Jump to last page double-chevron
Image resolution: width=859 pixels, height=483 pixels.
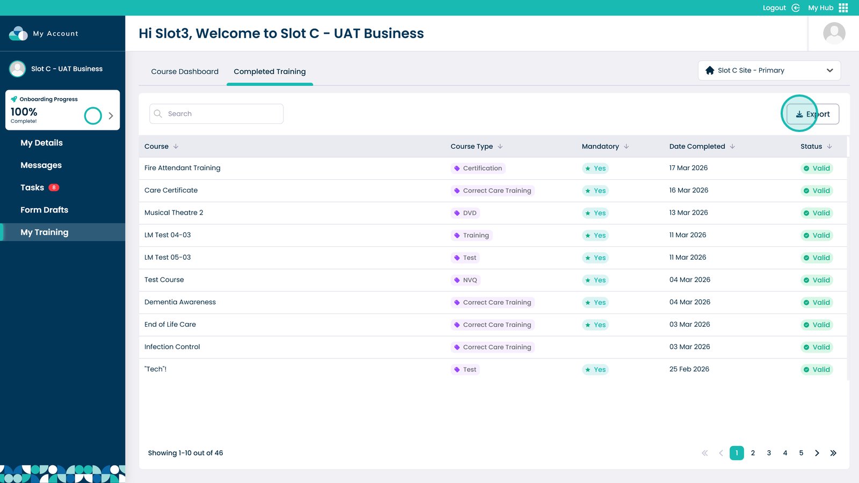click(x=833, y=453)
